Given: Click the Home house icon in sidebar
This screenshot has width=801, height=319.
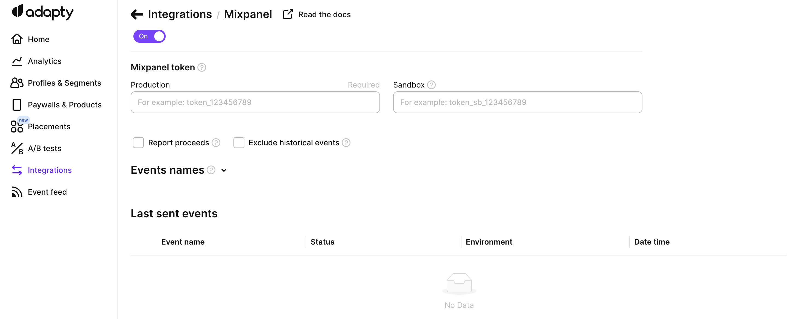Looking at the screenshot, I should 17,39.
